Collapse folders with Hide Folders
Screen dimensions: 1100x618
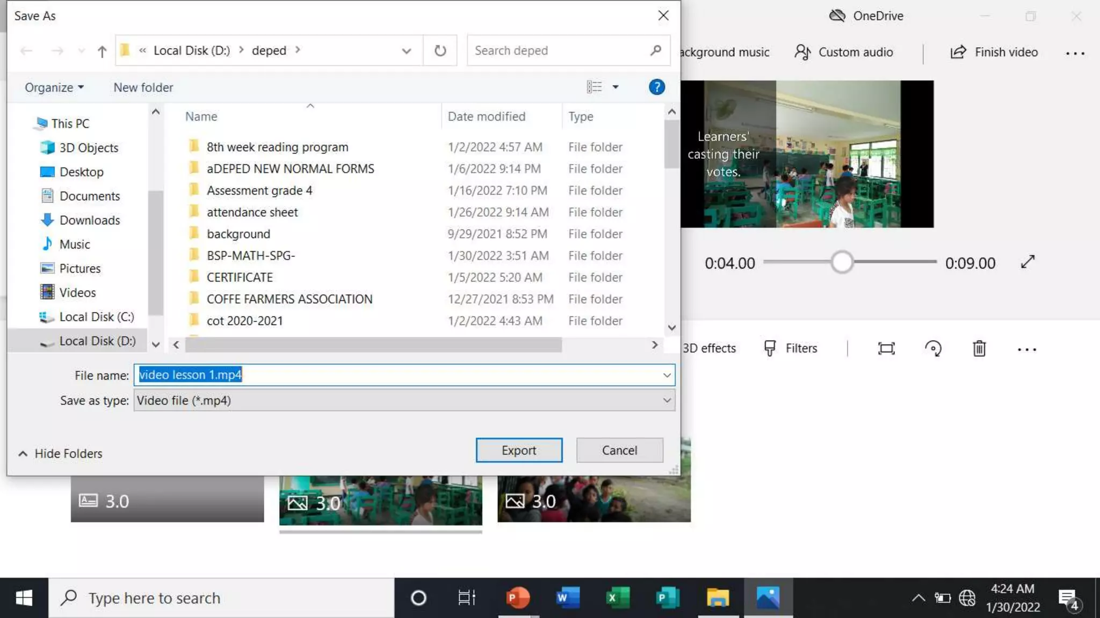click(x=60, y=453)
